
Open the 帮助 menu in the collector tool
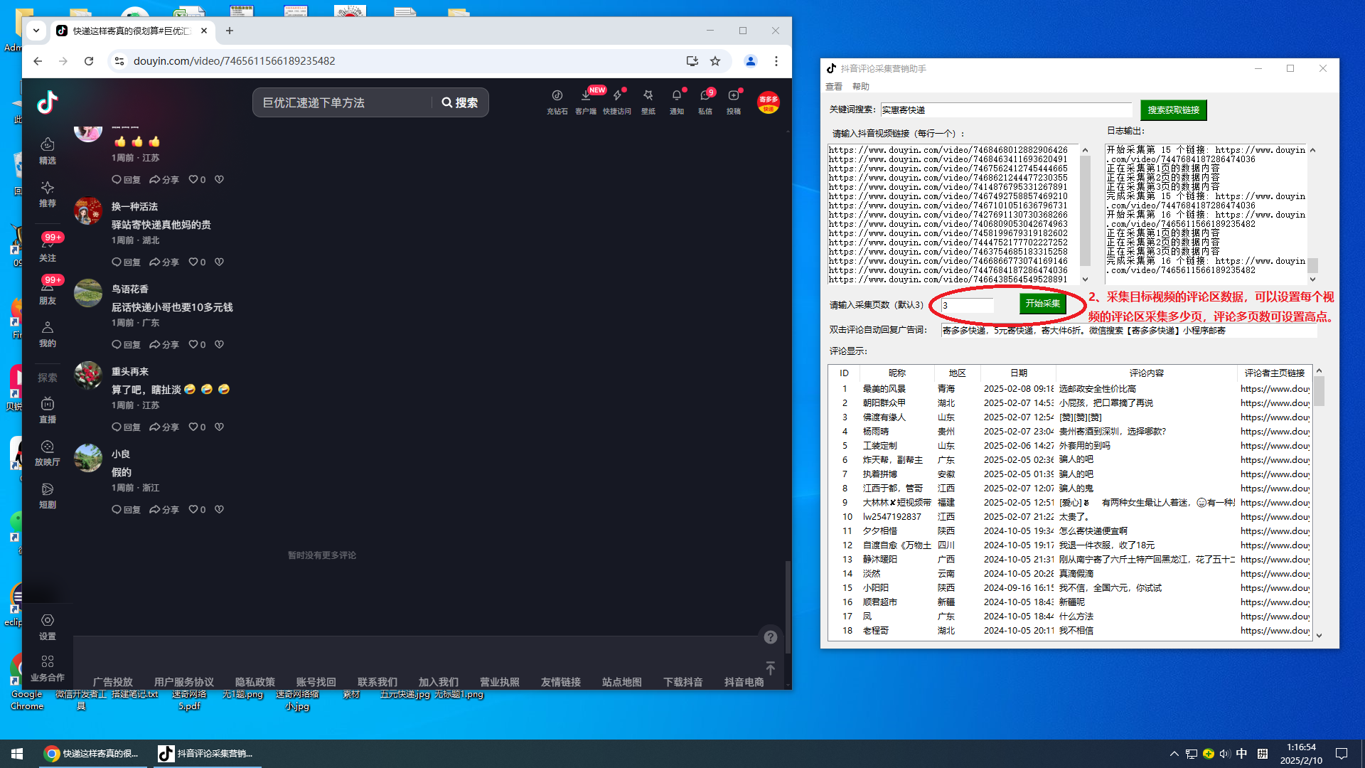(x=861, y=87)
